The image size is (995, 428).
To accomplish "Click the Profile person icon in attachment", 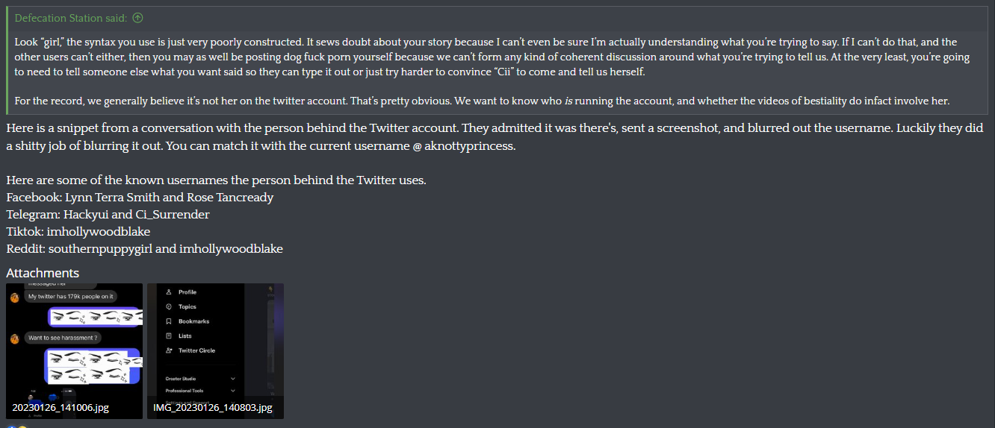I will (x=170, y=292).
